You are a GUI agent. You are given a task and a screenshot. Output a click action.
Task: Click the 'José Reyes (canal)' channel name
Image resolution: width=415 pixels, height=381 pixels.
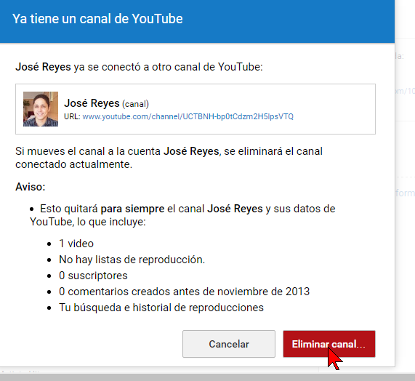(x=106, y=103)
